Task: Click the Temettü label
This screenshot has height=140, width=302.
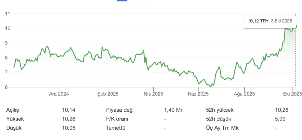Action: [116, 128]
